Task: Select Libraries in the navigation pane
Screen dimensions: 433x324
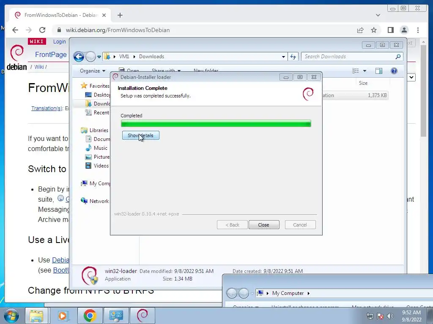Action: 95,130
